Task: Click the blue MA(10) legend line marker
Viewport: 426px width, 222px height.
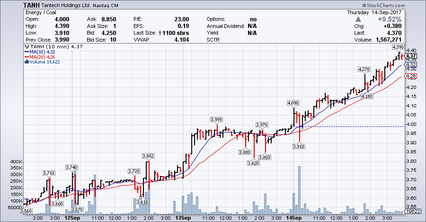Action: 26,52
